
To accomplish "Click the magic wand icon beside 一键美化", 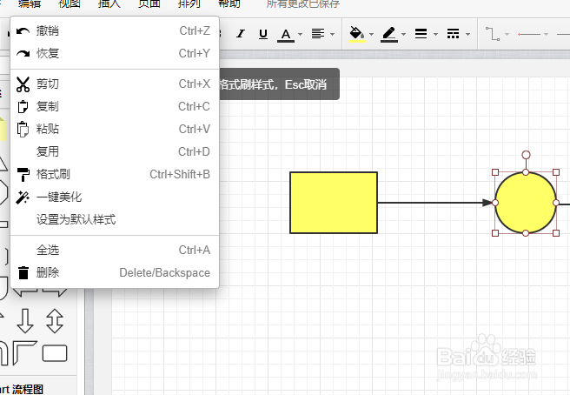I will coord(23,197).
